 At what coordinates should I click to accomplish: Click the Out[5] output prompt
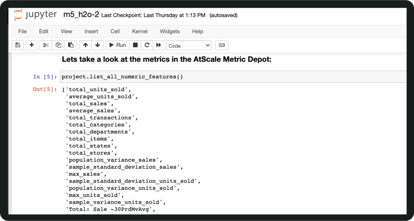pos(45,89)
